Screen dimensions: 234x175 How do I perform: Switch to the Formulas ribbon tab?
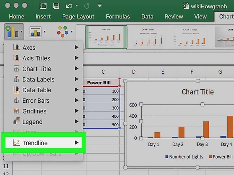pyautogui.click(x=118, y=17)
